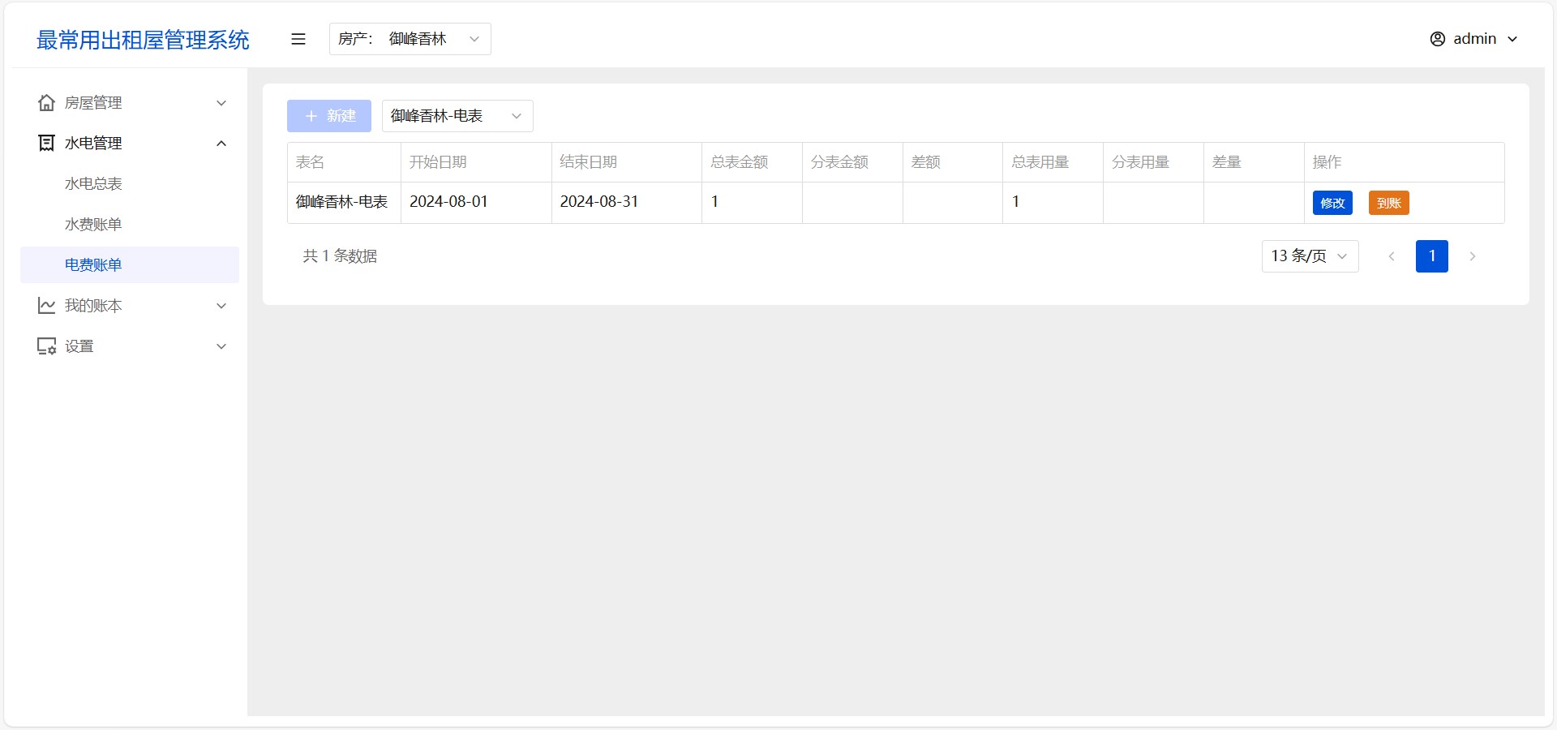Click the orange 到账 button
1557x730 pixels.
[x=1389, y=203]
